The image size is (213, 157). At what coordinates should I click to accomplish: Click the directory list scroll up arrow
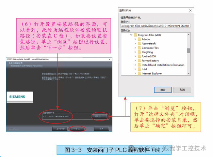(188, 35)
